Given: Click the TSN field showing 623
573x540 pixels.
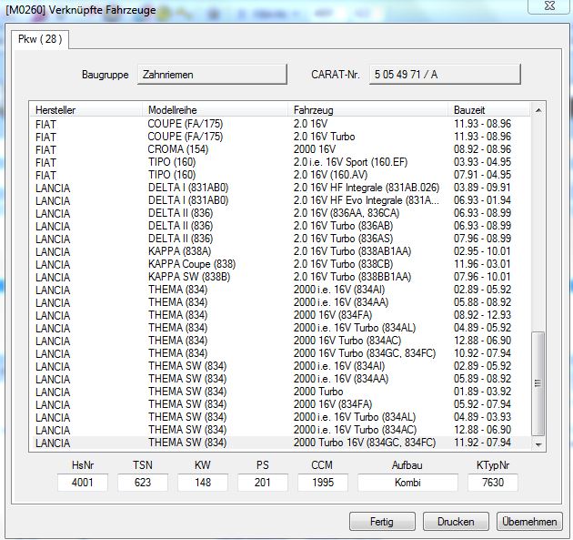Looking at the screenshot, I should [x=143, y=483].
